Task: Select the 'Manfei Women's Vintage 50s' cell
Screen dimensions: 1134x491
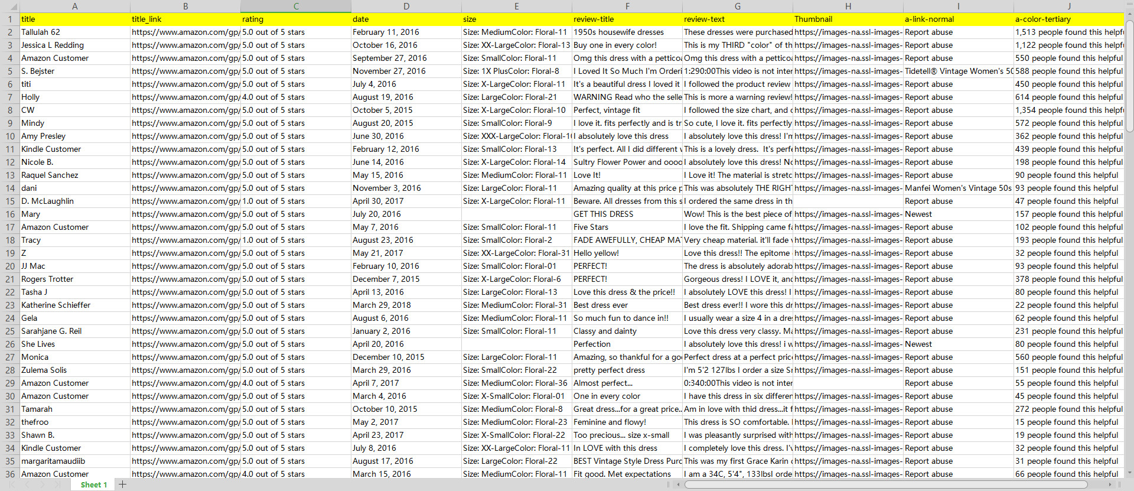Action: pyautogui.click(x=959, y=188)
